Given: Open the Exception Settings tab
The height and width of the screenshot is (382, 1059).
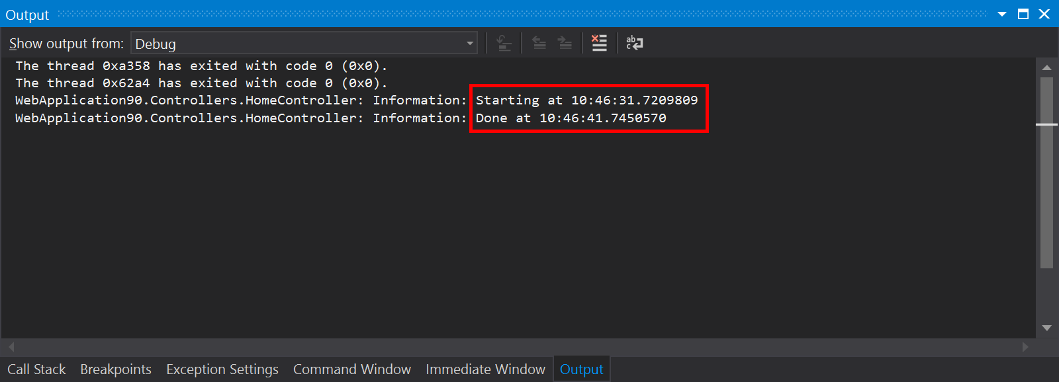Looking at the screenshot, I should [x=222, y=369].
